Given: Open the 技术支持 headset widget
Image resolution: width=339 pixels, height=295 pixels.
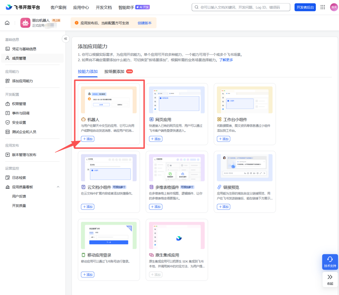Looking at the screenshot, I should click(x=330, y=262).
